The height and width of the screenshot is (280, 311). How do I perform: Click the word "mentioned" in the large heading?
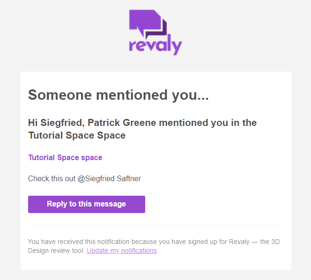click(132, 95)
